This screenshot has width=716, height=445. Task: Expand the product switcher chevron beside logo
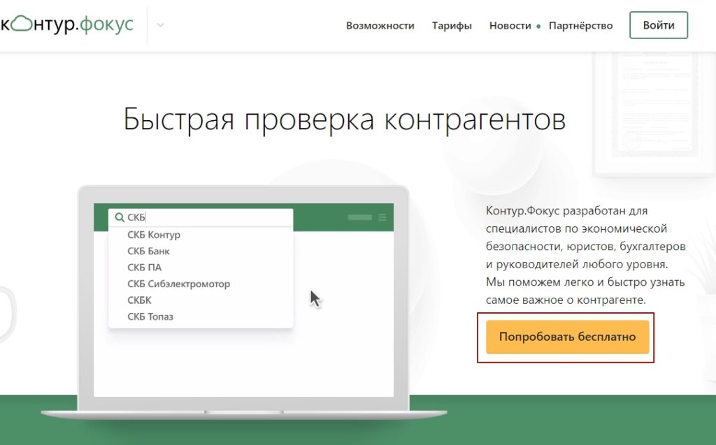160,26
